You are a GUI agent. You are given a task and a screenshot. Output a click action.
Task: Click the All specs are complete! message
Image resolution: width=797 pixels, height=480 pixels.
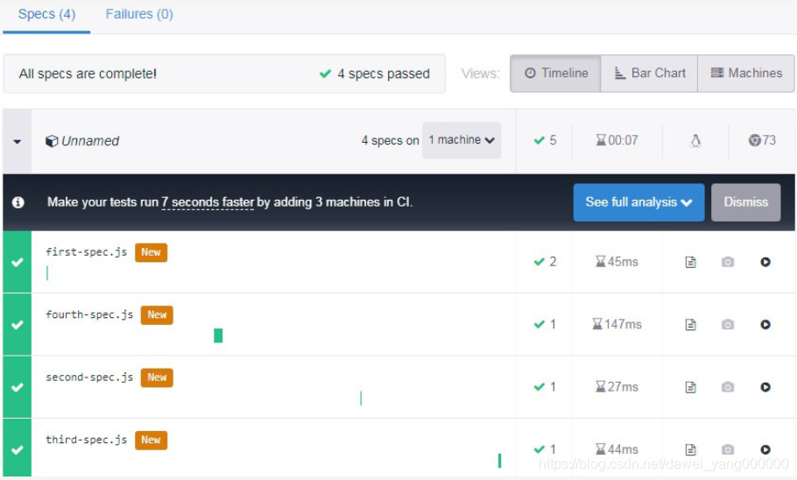click(88, 74)
